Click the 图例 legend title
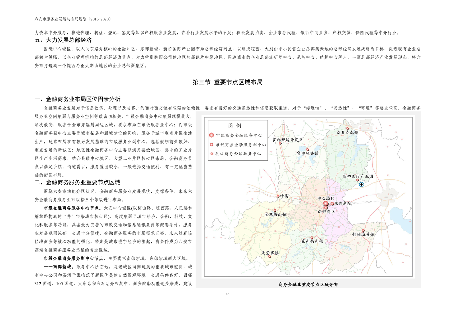The image size is (455, 321). (x=235, y=126)
